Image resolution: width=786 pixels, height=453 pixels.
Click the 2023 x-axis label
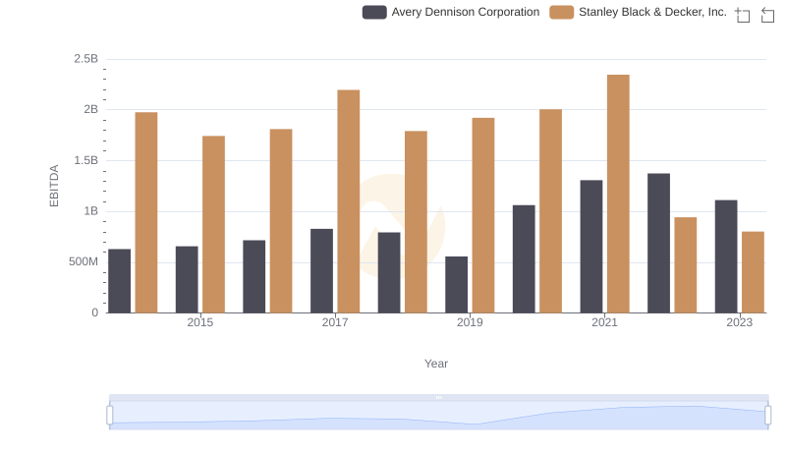(740, 322)
